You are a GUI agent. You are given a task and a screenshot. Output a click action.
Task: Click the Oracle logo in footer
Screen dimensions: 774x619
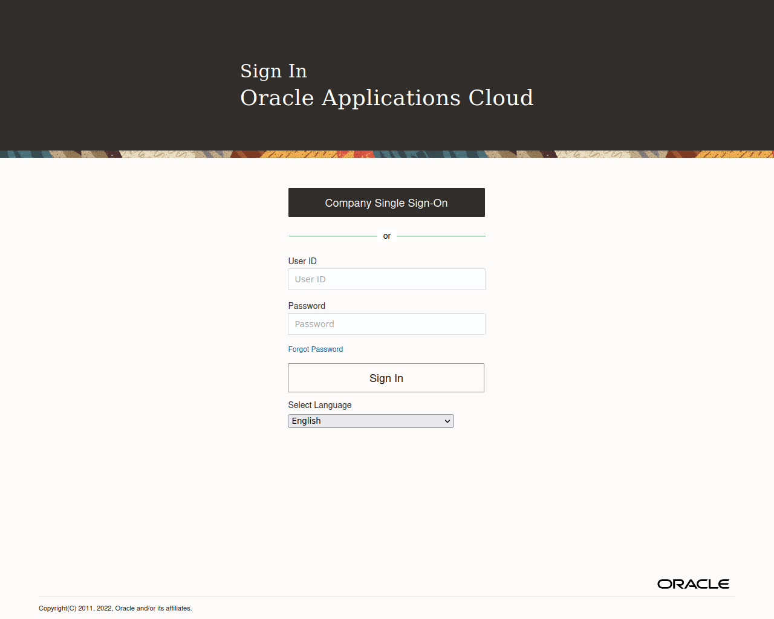click(x=693, y=584)
